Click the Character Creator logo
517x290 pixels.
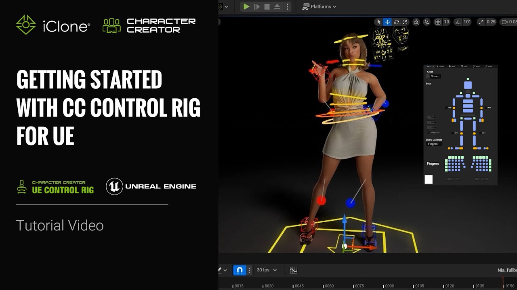tap(149, 25)
